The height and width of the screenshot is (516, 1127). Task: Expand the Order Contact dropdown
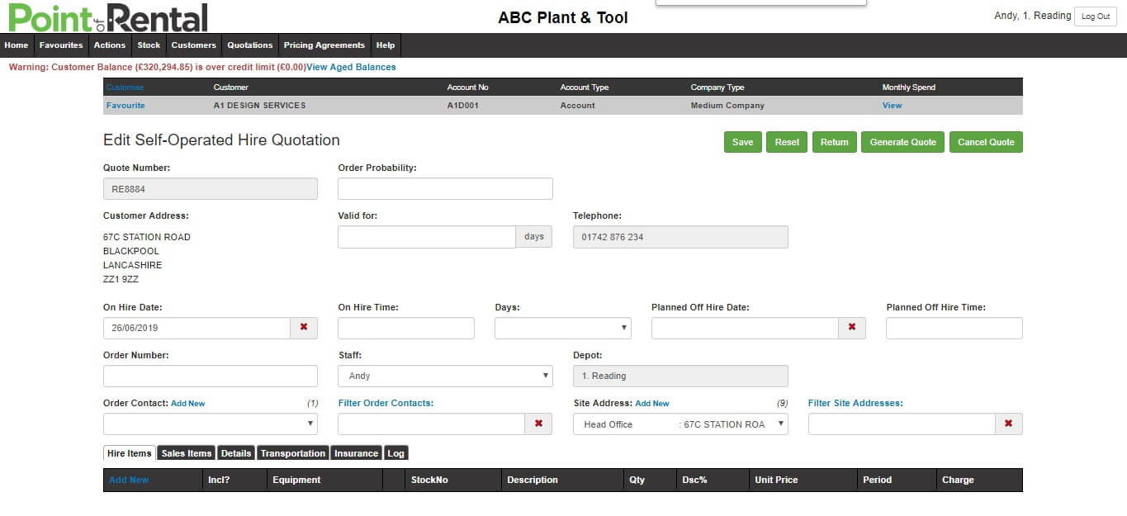click(x=211, y=424)
